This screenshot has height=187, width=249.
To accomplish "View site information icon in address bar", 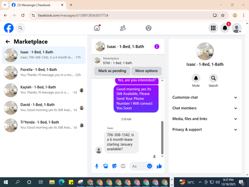I will pos(33,15).
